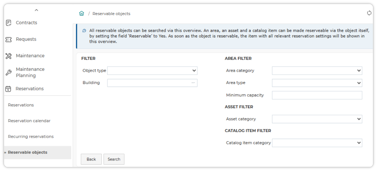377x171 pixels.
Task: Open the Contracts menu
Action: [27, 23]
